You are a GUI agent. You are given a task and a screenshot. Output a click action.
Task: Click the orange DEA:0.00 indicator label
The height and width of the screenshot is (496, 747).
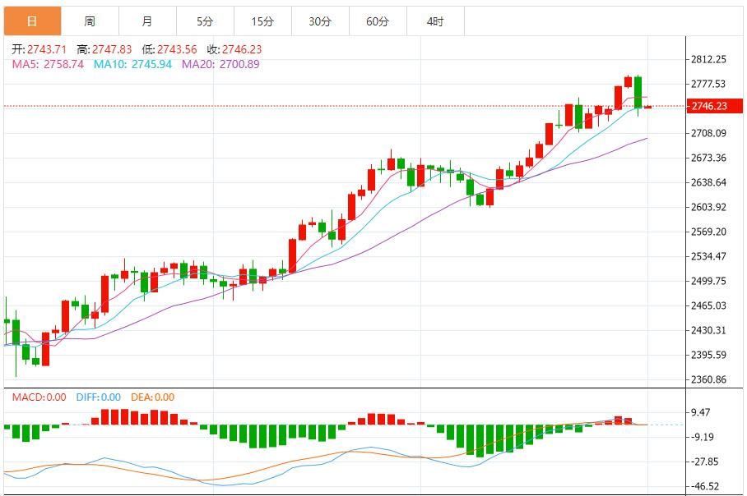click(153, 397)
